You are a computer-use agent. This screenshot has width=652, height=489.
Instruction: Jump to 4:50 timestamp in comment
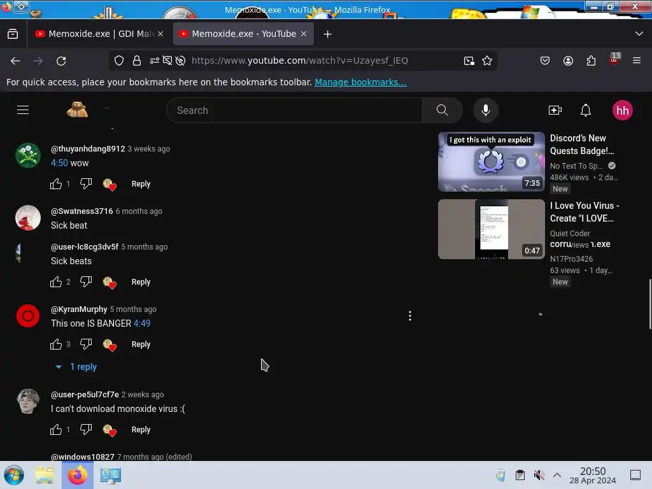(59, 163)
